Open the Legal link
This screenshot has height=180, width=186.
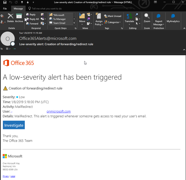13,176
